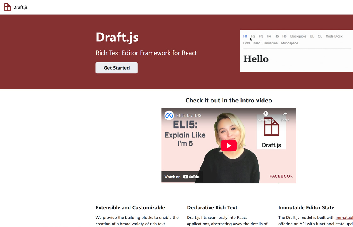Click the Get Started button
This screenshot has height=227, width=353.
point(117,68)
